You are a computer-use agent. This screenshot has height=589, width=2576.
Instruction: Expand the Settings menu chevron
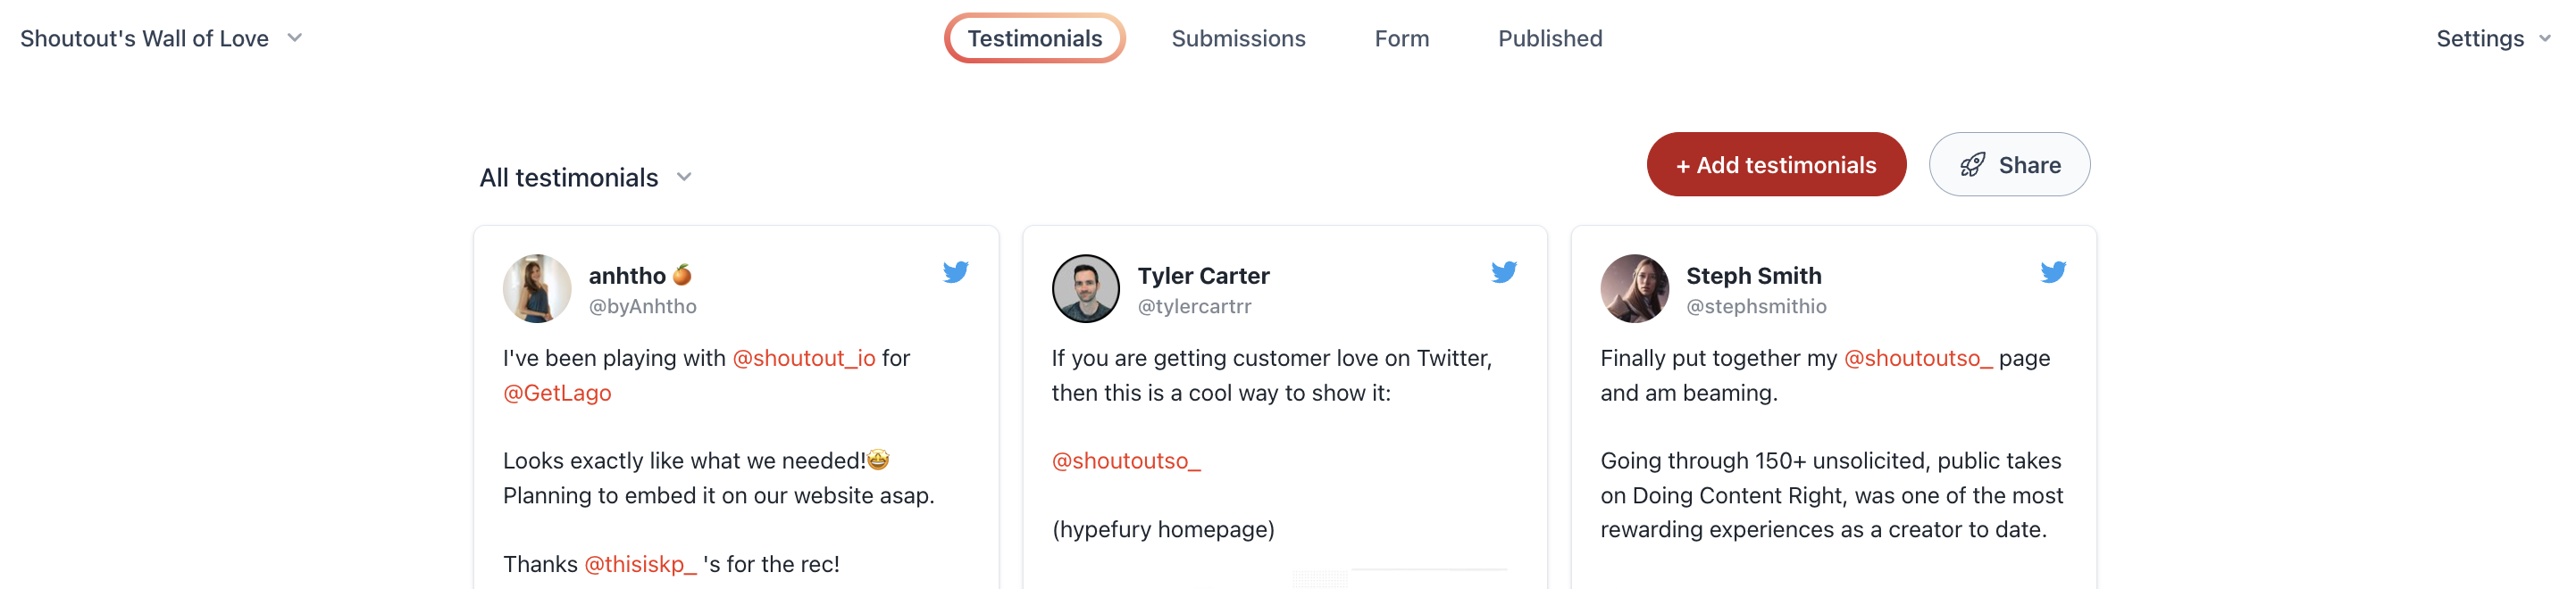click(x=2544, y=38)
